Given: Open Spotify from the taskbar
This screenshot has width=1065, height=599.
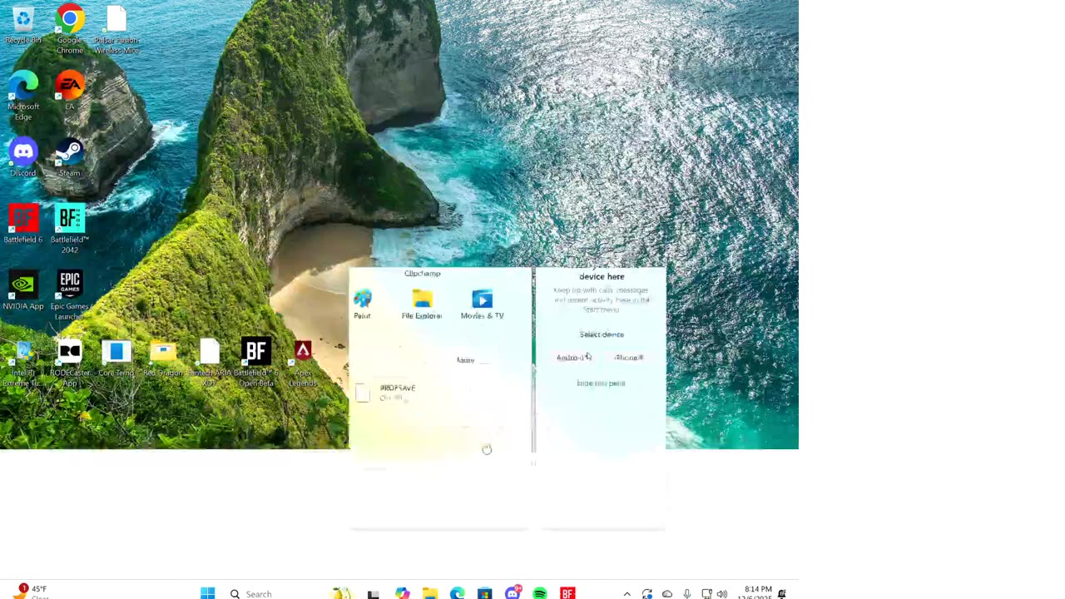Looking at the screenshot, I should [540, 593].
